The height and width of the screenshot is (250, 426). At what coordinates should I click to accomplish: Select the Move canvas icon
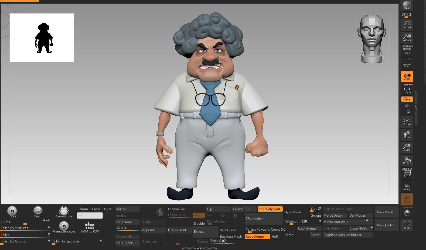tap(407, 135)
